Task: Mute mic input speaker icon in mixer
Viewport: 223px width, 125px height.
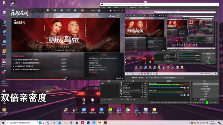Action: point(185,95)
